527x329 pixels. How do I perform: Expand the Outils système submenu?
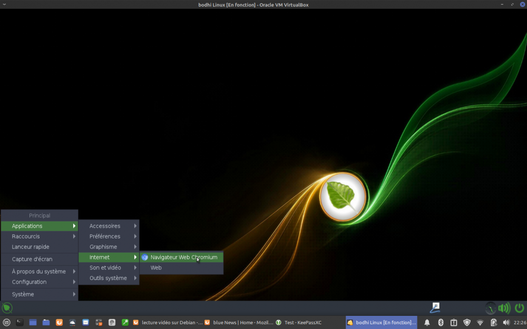pyautogui.click(x=109, y=278)
